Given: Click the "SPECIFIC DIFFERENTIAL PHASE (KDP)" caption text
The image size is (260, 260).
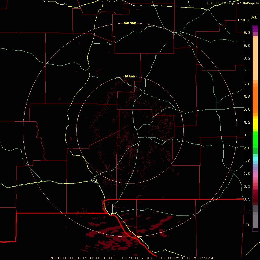Looking at the screenshot, I should [x=90, y=258].
